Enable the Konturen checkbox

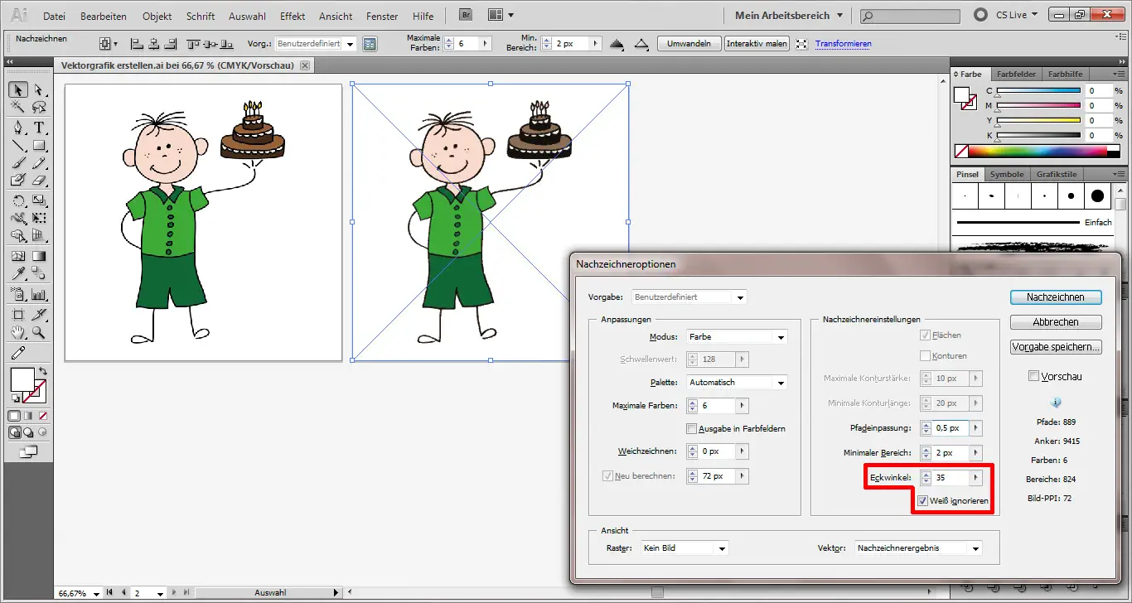923,355
